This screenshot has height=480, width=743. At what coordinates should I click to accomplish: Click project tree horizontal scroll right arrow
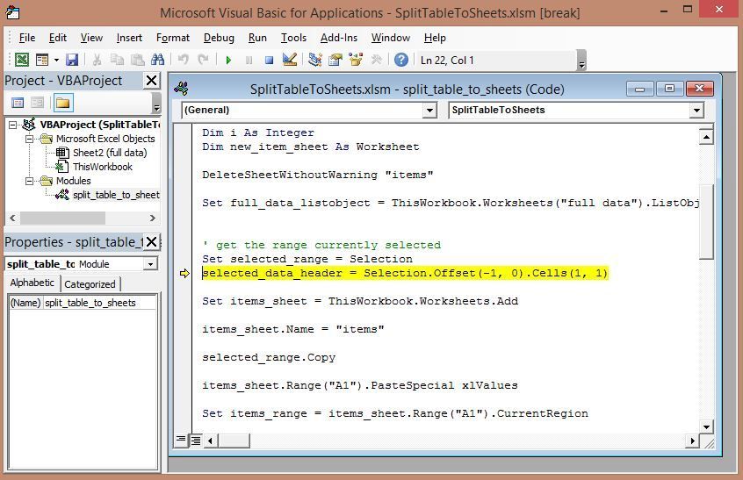coord(153,219)
